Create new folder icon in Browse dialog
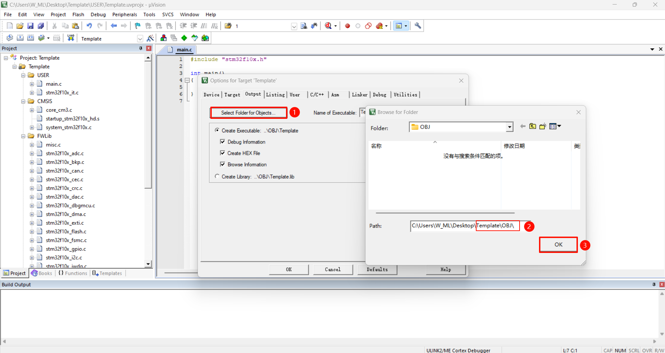This screenshot has width=665, height=353. coord(543,126)
